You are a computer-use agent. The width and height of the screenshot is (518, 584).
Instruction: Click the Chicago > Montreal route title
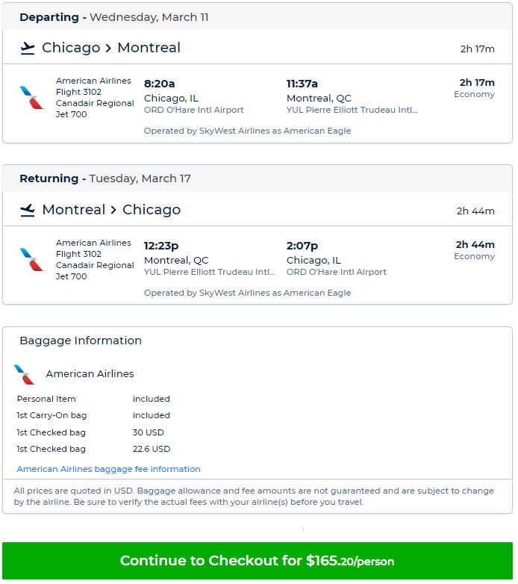tap(111, 48)
